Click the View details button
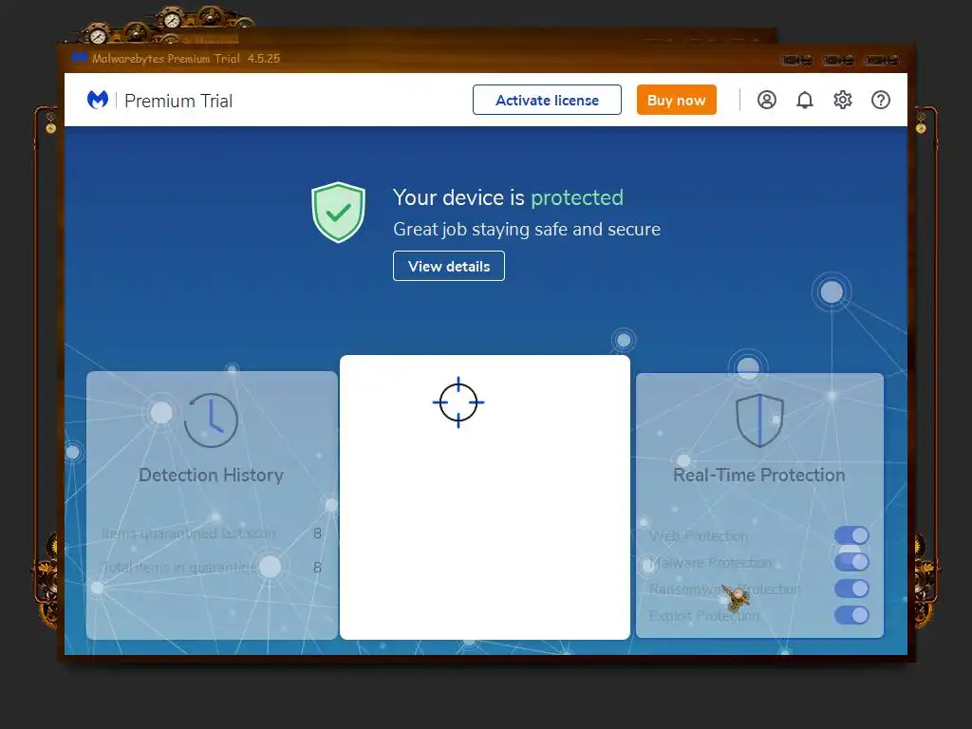This screenshot has width=972, height=729. [x=449, y=266]
